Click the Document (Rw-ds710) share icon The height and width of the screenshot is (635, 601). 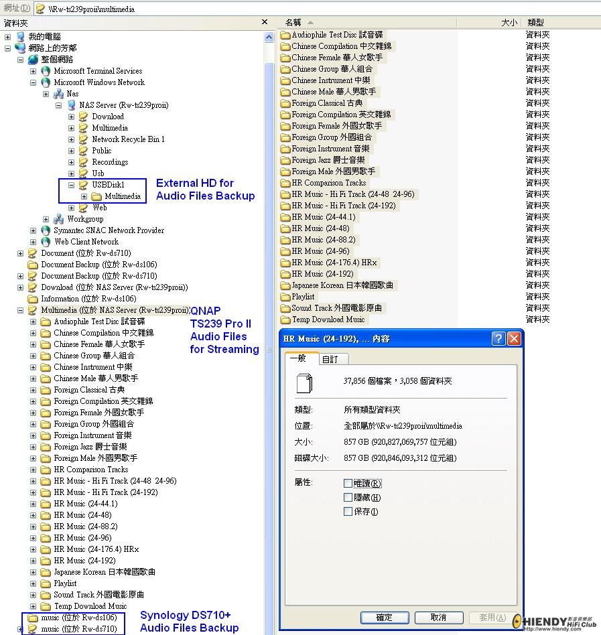click(x=33, y=253)
